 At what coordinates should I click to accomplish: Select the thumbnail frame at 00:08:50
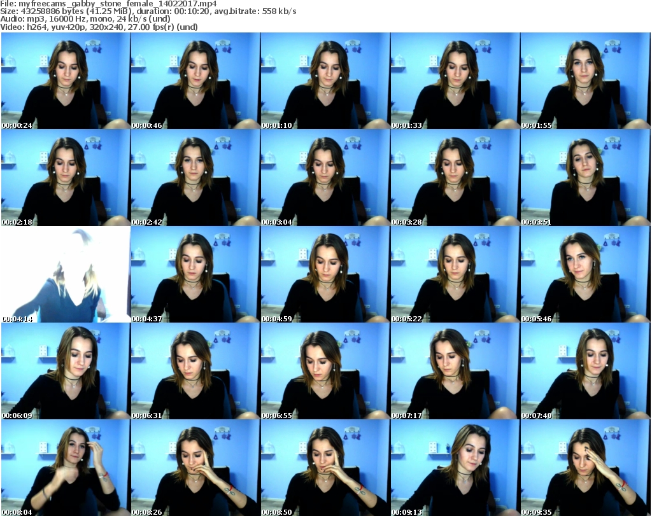click(325, 468)
